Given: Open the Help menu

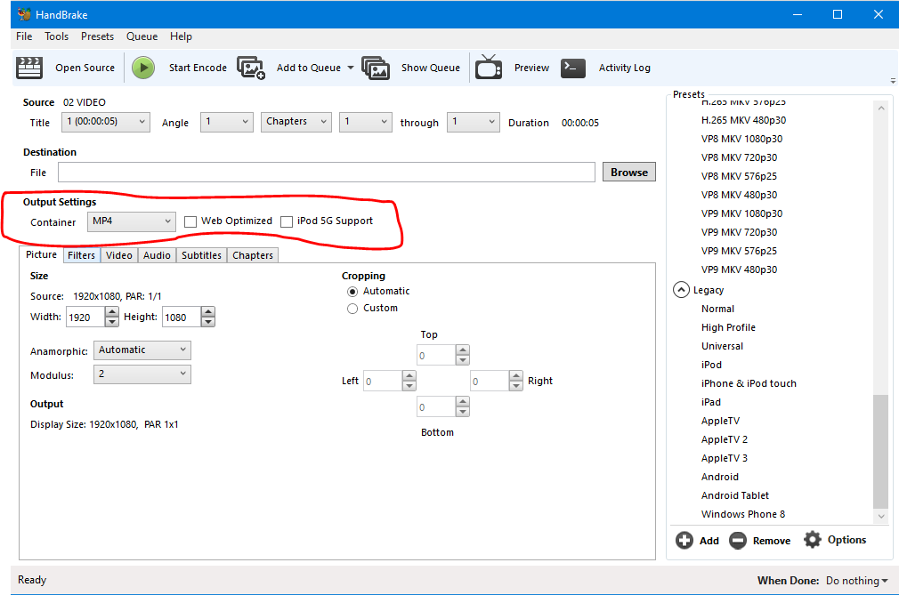Looking at the screenshot, I should coord(181,36).
